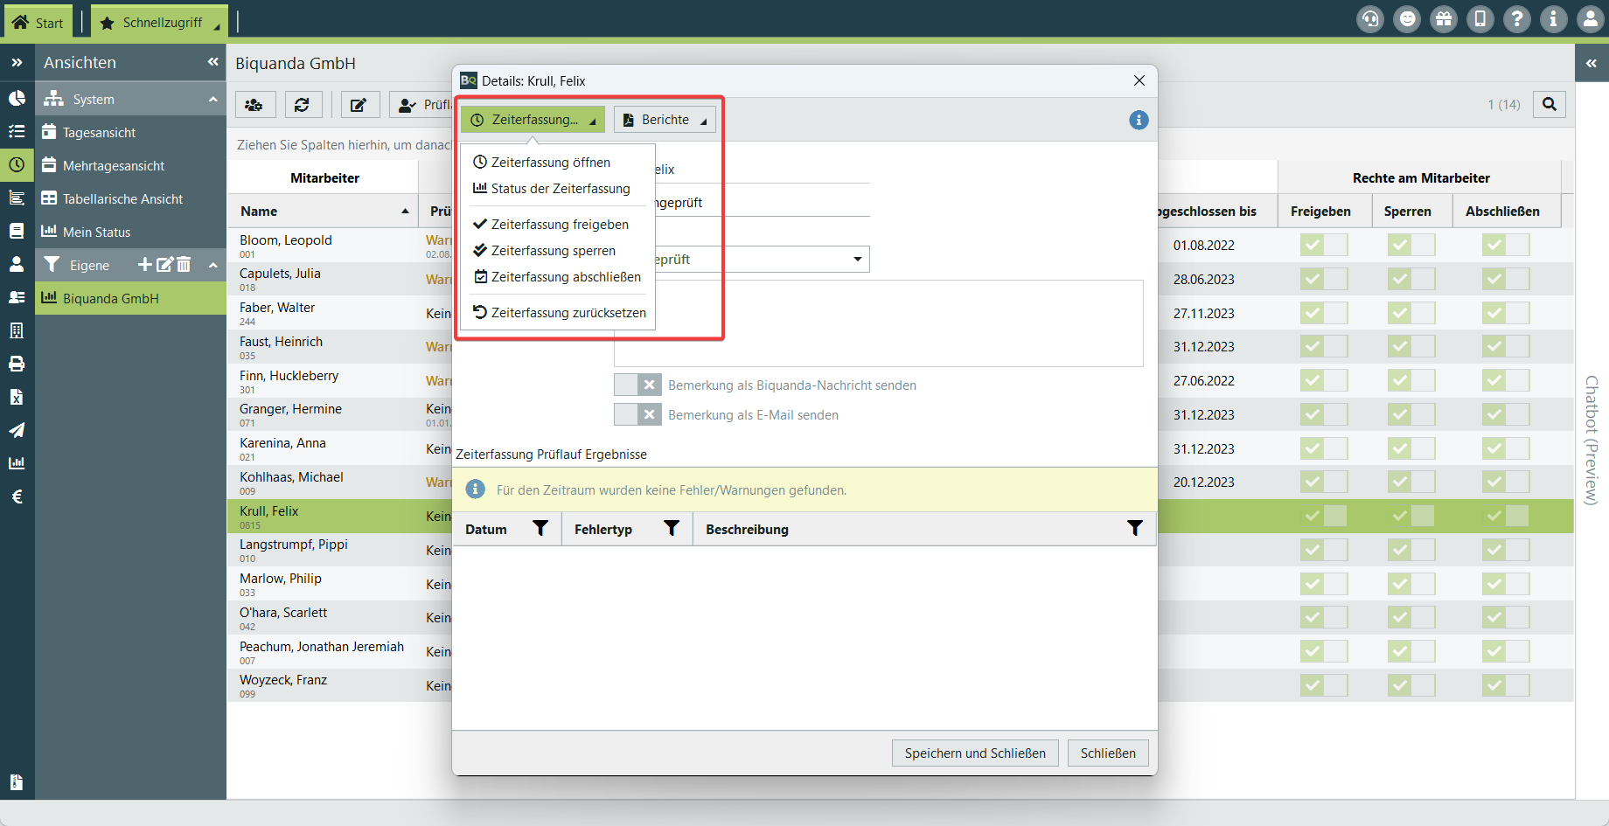Open the gift box icon in header
The image size is (1609, 826).
1444,19
